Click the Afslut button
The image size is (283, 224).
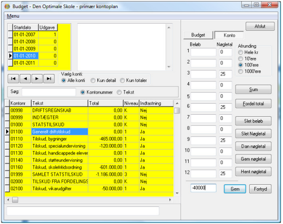260,26
